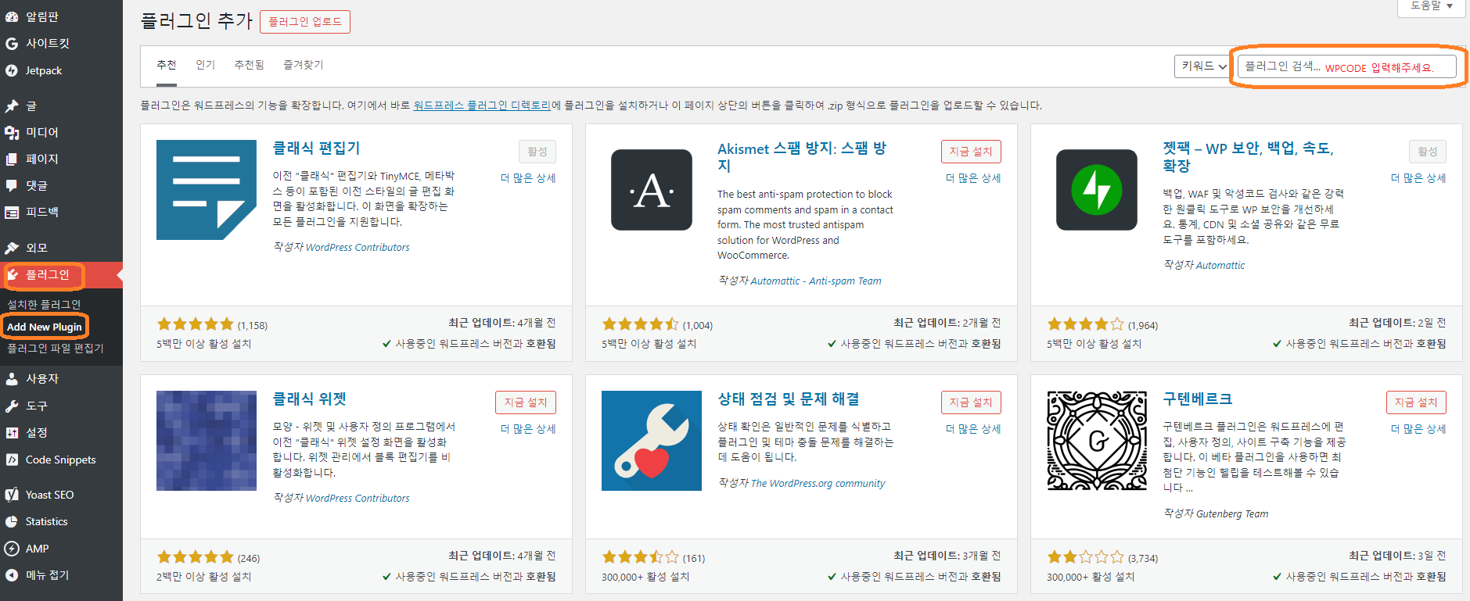Click the Akismet plugin logo
The width and height of the screenshot is (1470, 601).
[652, 190]
